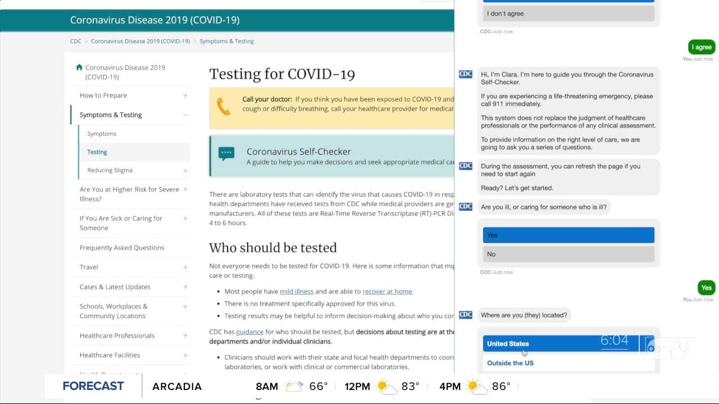Open the Travel sidebar item
This screenshot has height=404, width=719.
[89, 267]
